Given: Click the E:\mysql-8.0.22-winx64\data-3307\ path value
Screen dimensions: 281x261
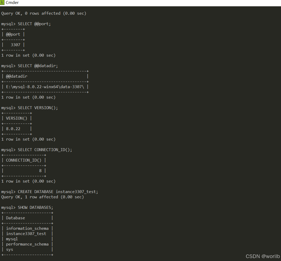Looking at the screenshot, I should (x=45, y=87).
